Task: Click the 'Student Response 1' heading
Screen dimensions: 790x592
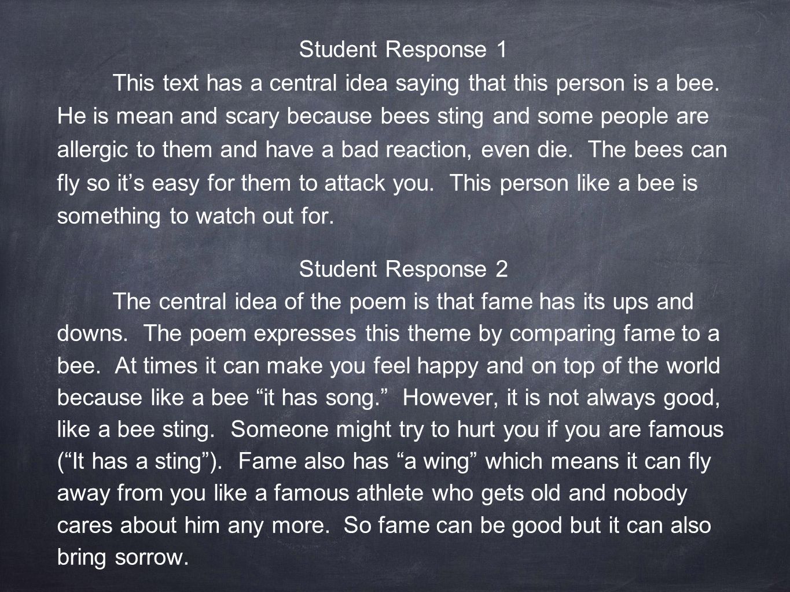Action: tap(403, 50)
